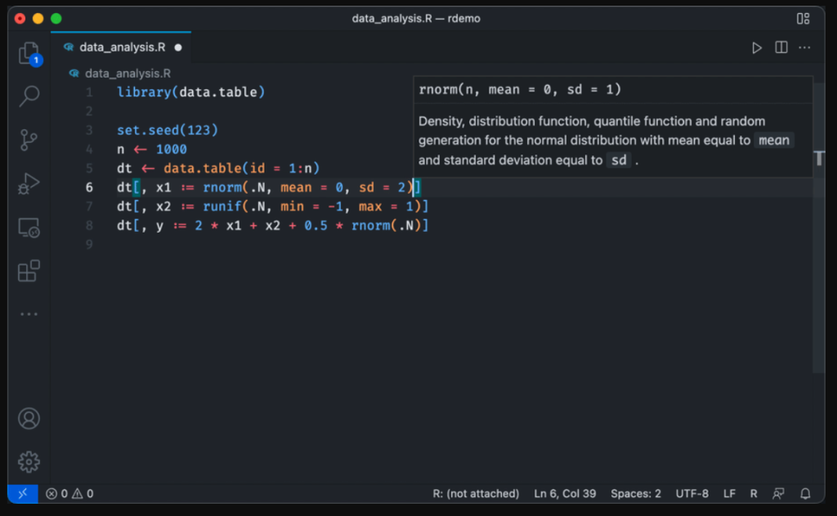Change indentation via Spaces: 2
Viewport: 837px width, 516px height.
coord(635,494)
